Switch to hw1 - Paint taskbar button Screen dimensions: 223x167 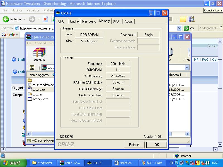pyautogui.click(x=152, y=163)
